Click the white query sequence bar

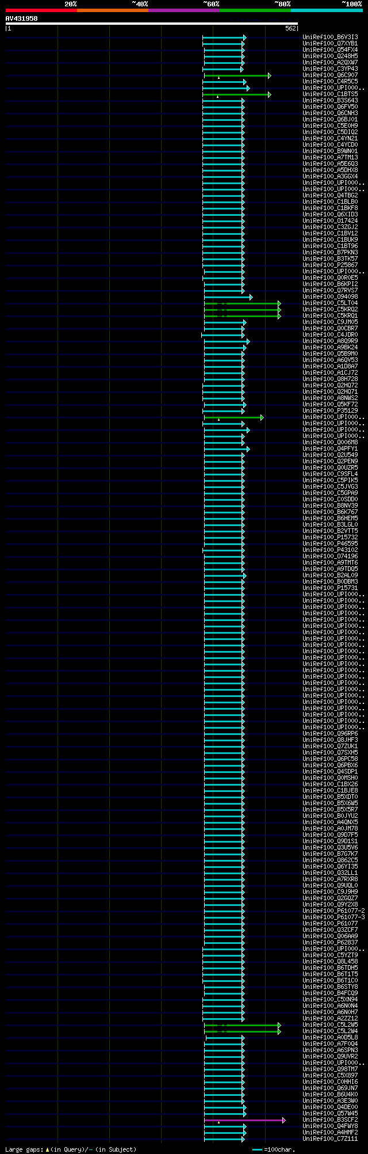tap(152, 24)
